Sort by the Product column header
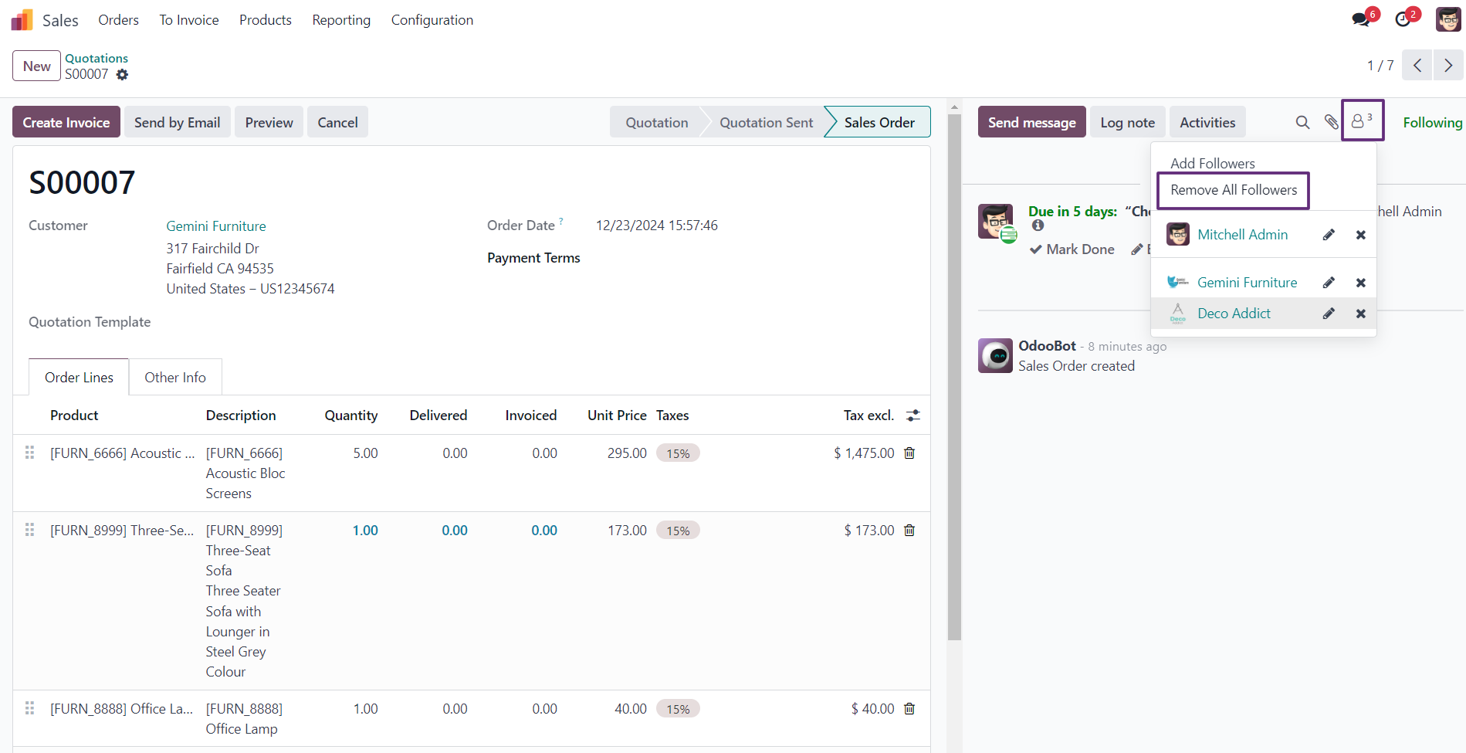The height and width of the screenshot is (753, 1466). 74,416
